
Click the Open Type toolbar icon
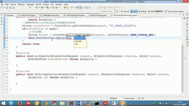click(x=65, y=8)
